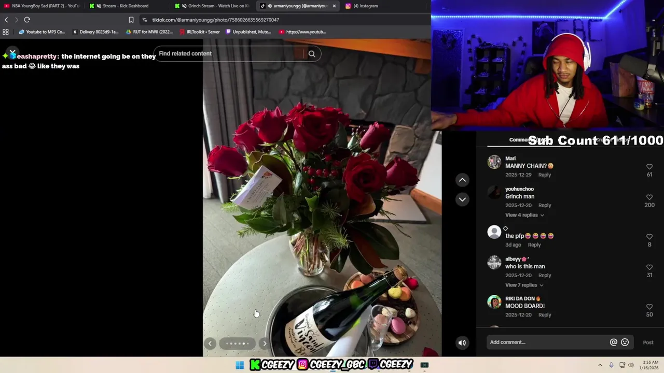Go back in browser history
Image resolution: width=664 pixels, height=373 pixels.
click(x=6, y=20)
